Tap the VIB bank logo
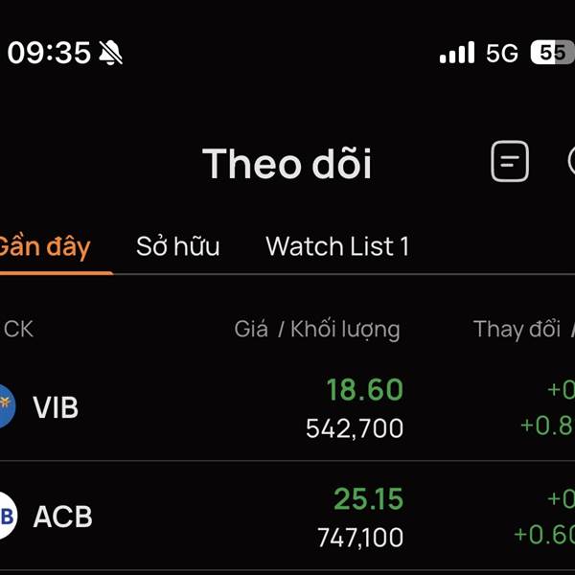This screenshot has height=575, width=575. (x=6, y=406)
